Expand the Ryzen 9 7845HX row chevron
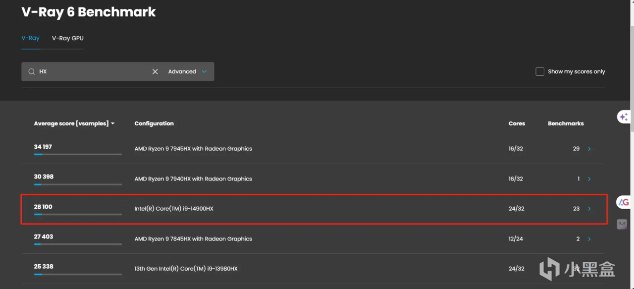The width and height of the screenshot is (634, 289). (589, 239)
